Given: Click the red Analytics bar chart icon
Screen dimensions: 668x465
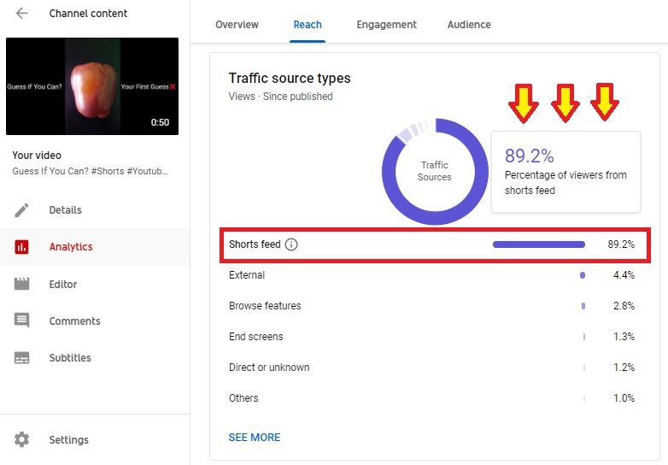Looking at the screenshot, I should click(x=22, y=247).
